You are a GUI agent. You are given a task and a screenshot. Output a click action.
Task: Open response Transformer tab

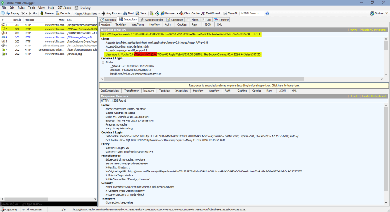tap(131, 91)
